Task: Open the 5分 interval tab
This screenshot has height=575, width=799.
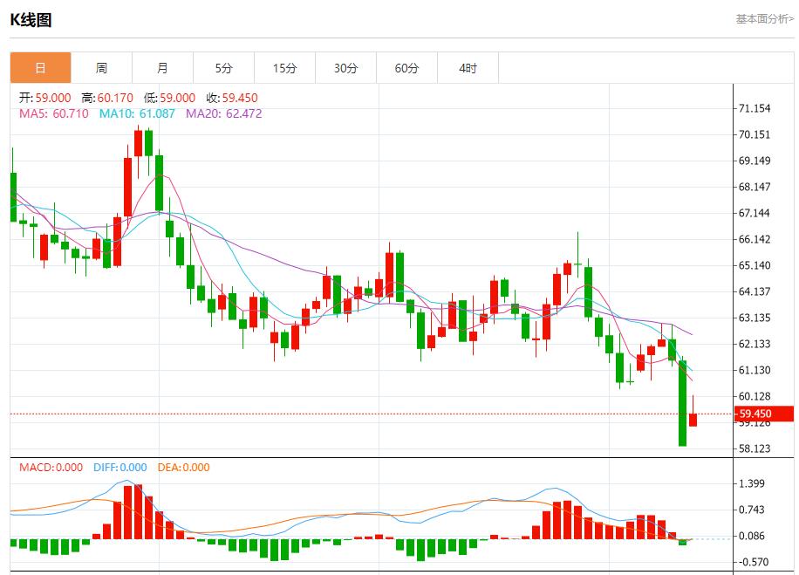Action: pyautogui.click(x=223, y=68)
